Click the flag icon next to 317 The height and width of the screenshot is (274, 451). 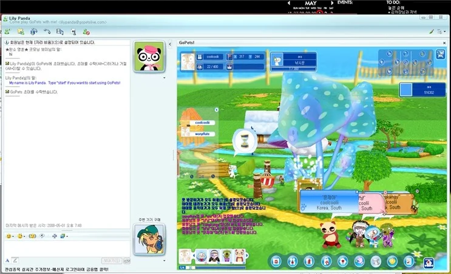(x=229, y=57)
